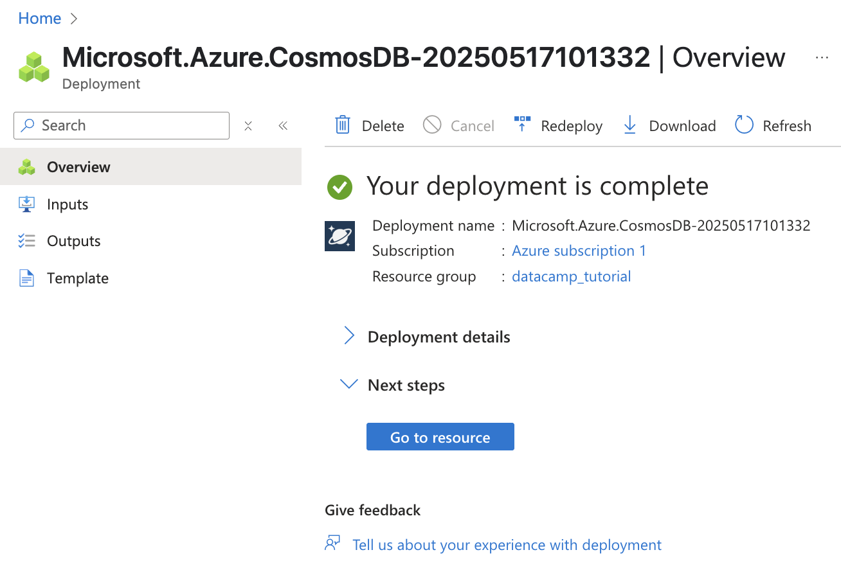Image resolution: width=841 pixels, height=568 pixels.
Task: Click the 'Give feedback' heading
Action: pyautogui.click(x=373, y=510)
